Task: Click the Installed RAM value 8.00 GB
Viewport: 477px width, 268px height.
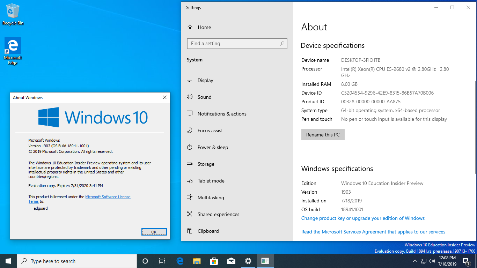Action: pyautogui.click(x=349, y=84)
